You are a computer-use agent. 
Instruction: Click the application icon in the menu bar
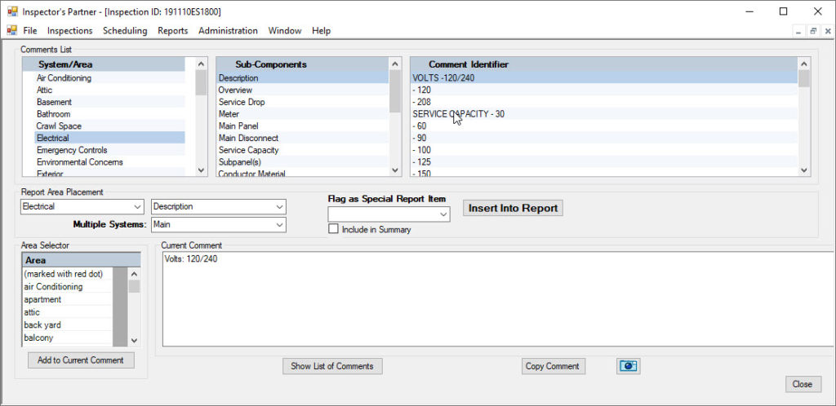12,30
